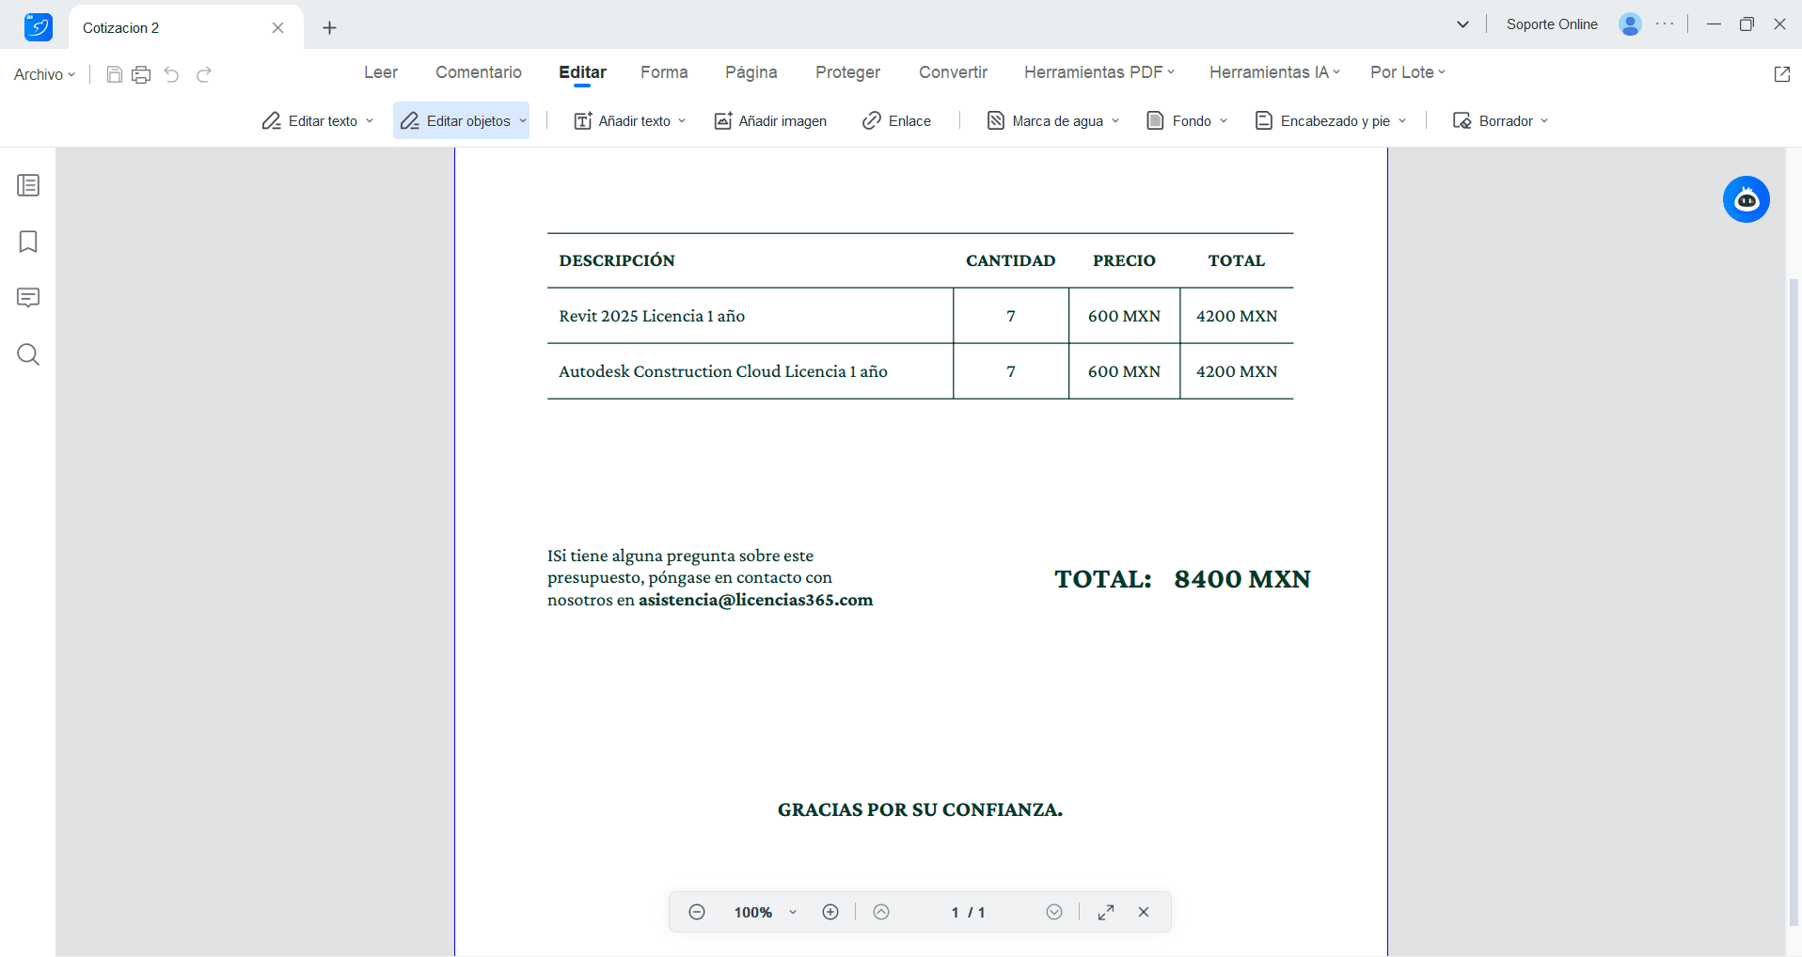The width and height of the screenshot is (1802, 957).
Task: Open the Borrador dropdown
Action: [x=1497, y=120]
